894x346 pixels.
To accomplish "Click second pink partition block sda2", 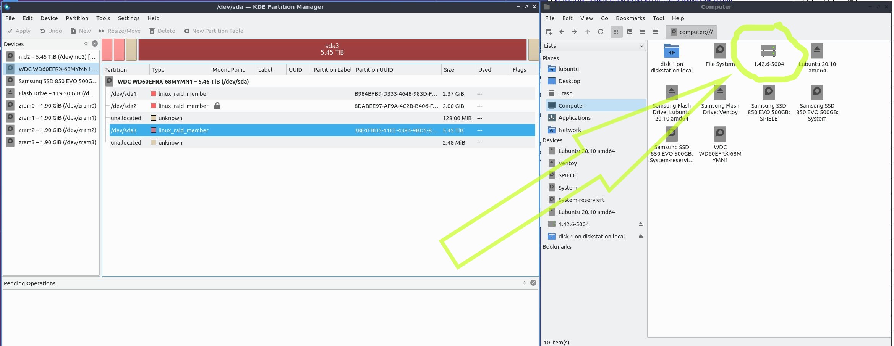I will [x=119, y=50].
